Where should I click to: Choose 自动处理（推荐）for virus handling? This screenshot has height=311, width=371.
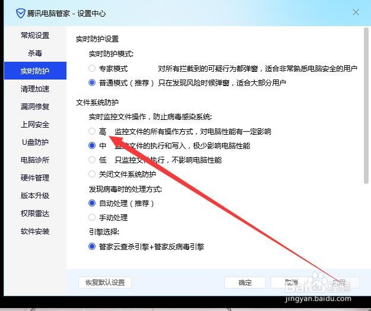(92, 203)
